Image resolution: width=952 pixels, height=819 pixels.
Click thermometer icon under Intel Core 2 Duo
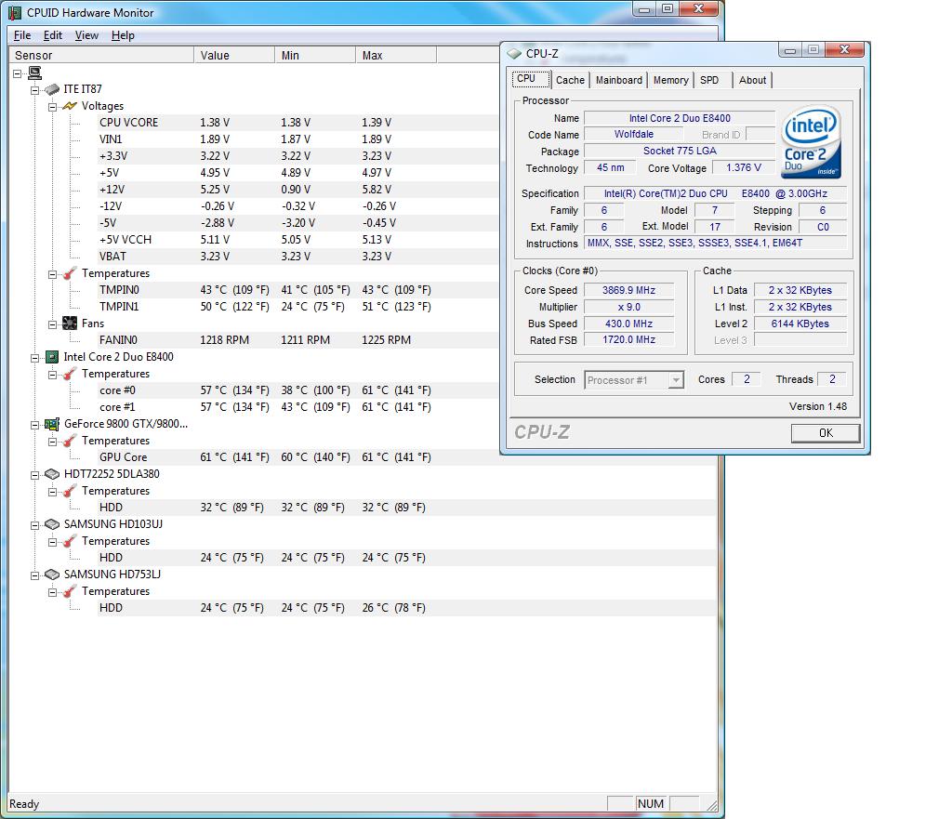tap(70, 374)
